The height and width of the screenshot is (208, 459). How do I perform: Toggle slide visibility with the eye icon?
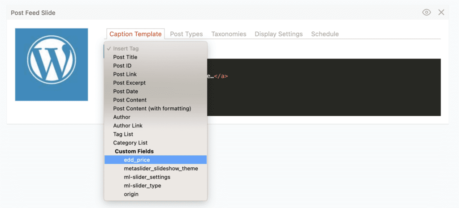[427, 12]
